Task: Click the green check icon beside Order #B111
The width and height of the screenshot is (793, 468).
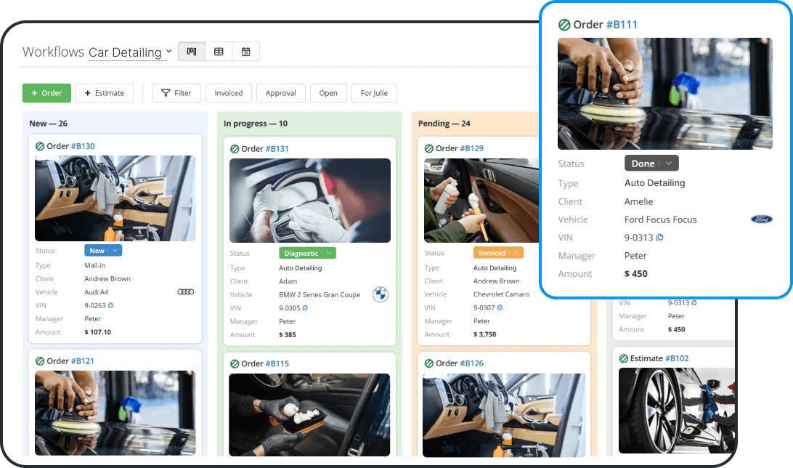Action: (564, 24)
